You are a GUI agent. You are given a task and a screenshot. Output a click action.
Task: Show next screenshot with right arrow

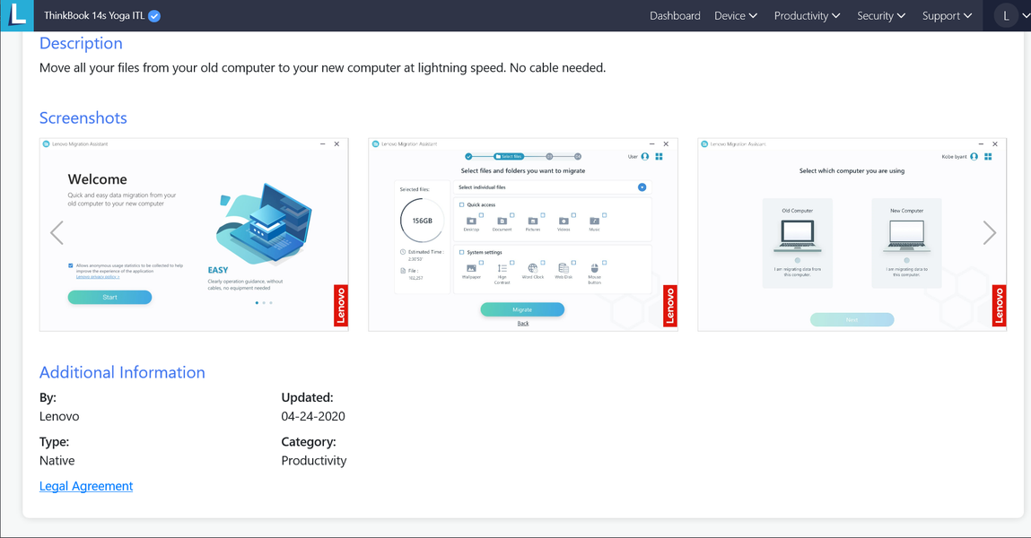tap(990, 232)
